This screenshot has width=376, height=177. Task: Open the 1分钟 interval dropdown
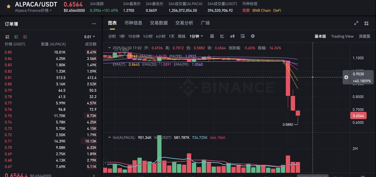[x=196, y=36]
